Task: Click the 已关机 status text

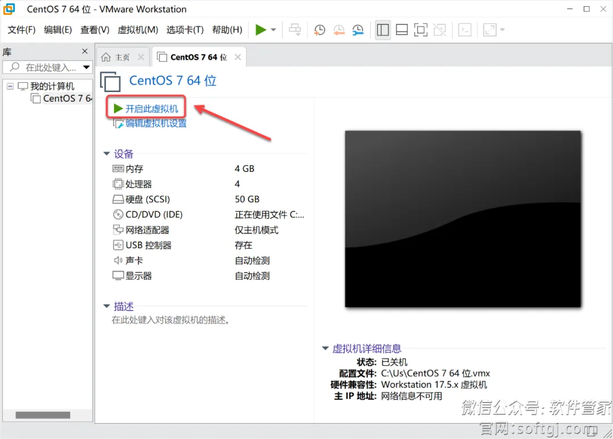Action: (x=394, y=362)
